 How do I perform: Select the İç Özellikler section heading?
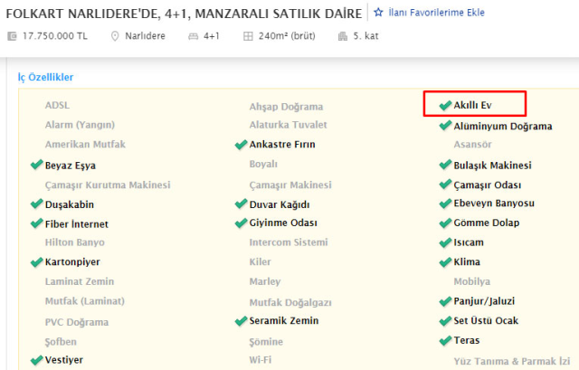click(46, 78)
